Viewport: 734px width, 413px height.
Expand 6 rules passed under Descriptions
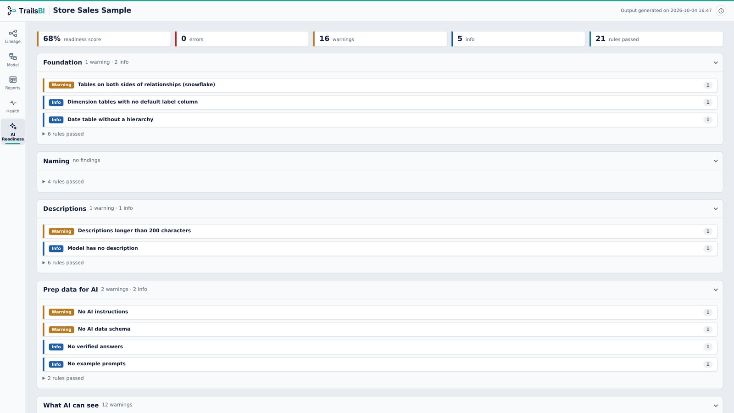click(63, 263)
